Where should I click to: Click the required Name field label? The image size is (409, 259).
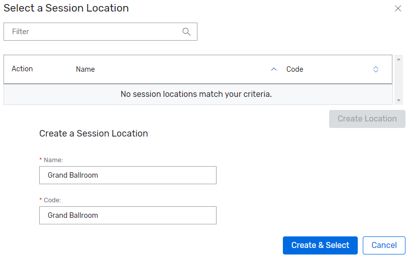pos(53,160)
